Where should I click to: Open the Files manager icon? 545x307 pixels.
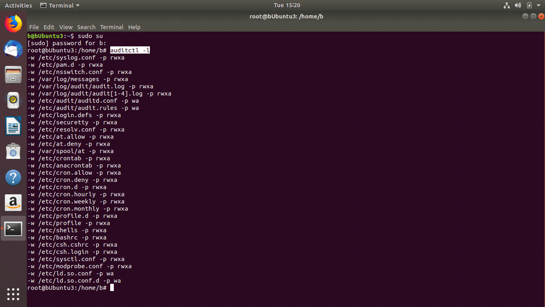click(x=13, y=75)
